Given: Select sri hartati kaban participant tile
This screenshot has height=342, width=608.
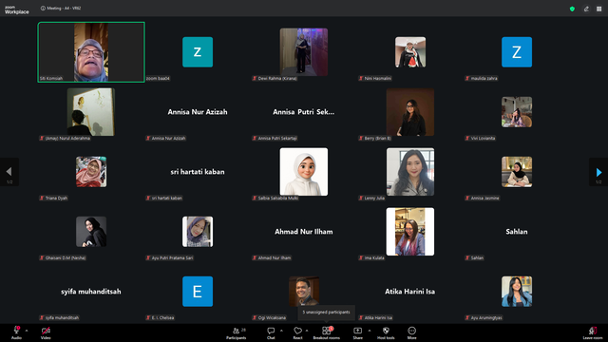Looking at the screenshot, I should (x=198, y=172).
